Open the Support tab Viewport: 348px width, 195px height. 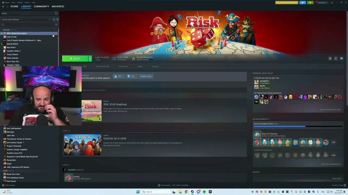pyautogui.click(x=155, y=66)
